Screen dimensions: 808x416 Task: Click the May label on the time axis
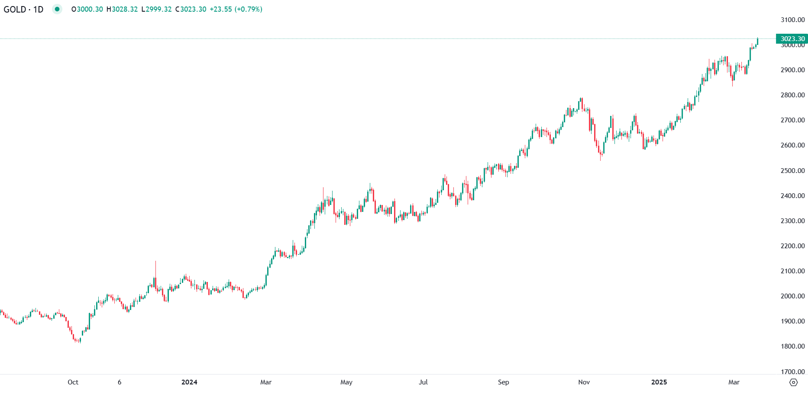point(346,382)
